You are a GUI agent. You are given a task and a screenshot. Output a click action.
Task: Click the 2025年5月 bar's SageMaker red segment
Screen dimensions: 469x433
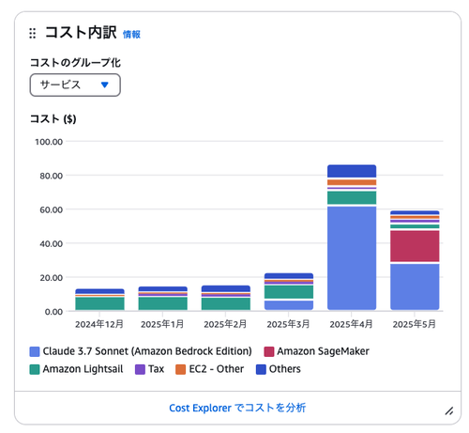pyautogui.click(x=415, y=246)
